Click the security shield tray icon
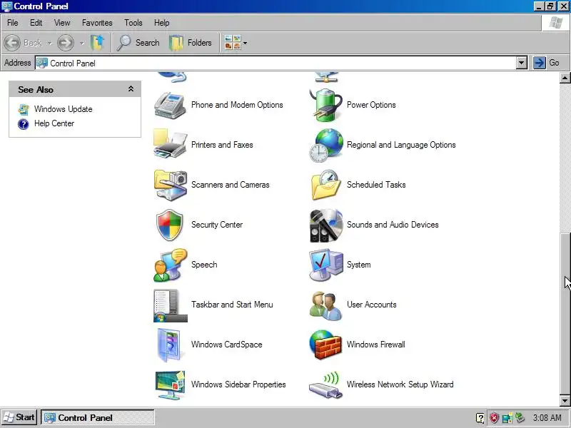Screen dimensions: 571x428 494,418
